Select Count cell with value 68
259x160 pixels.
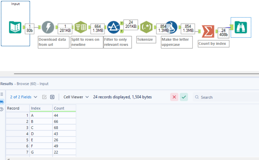pos(64,128)
